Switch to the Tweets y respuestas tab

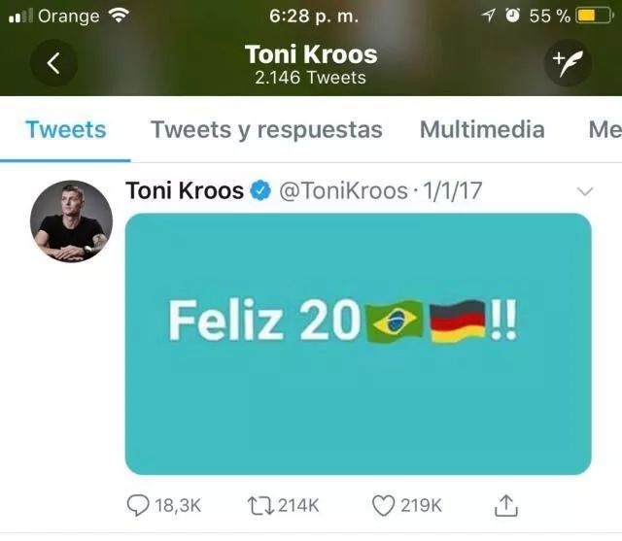tap(266, 130)
